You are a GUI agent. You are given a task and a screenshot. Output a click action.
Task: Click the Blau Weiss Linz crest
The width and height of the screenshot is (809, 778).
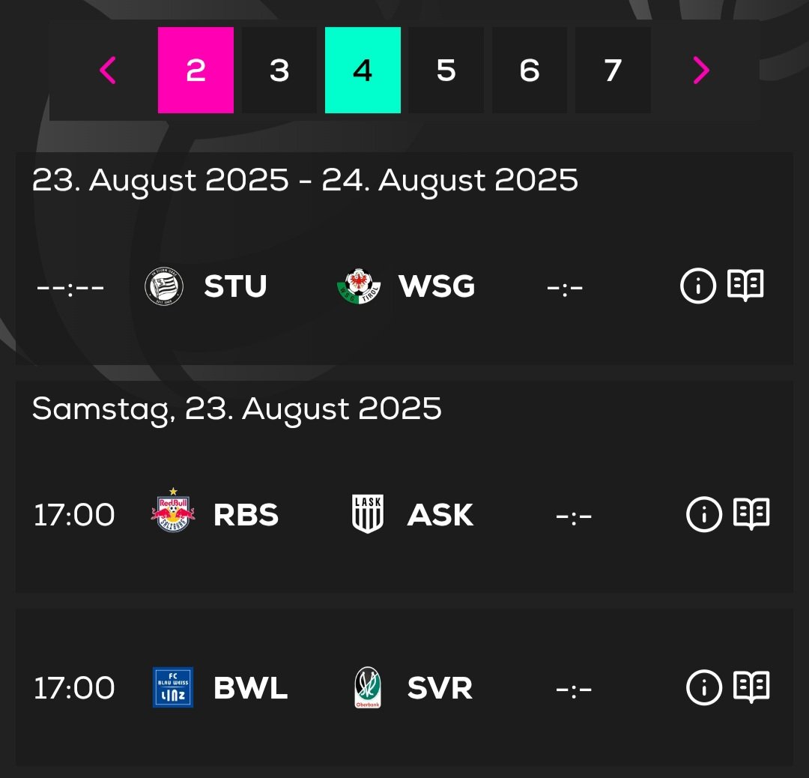[173, 687]
